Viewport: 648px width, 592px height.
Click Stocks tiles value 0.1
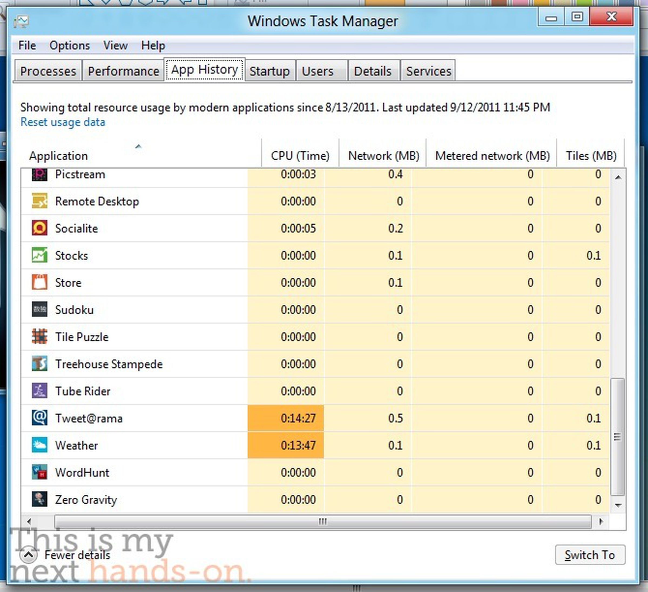pos(593,255)
